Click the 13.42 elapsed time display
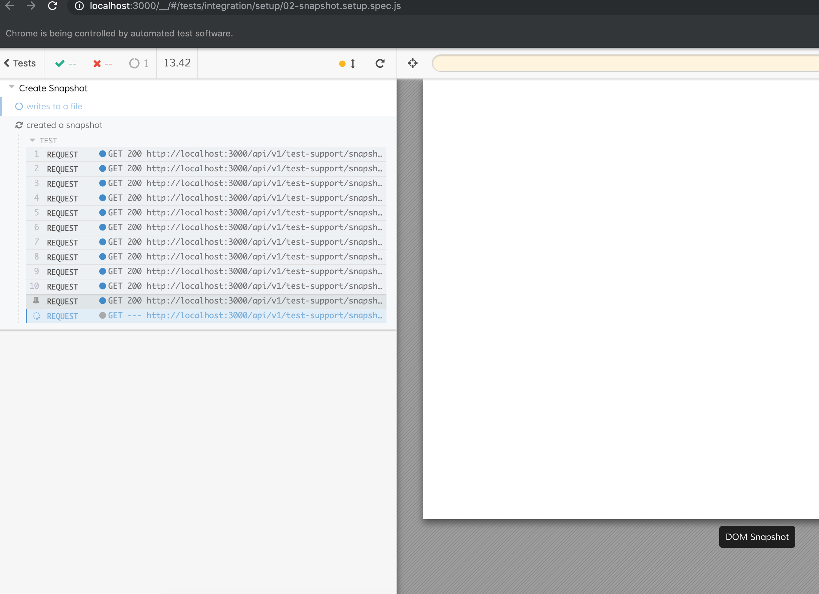This screenshot has height=594, width=819. [177, 63]
